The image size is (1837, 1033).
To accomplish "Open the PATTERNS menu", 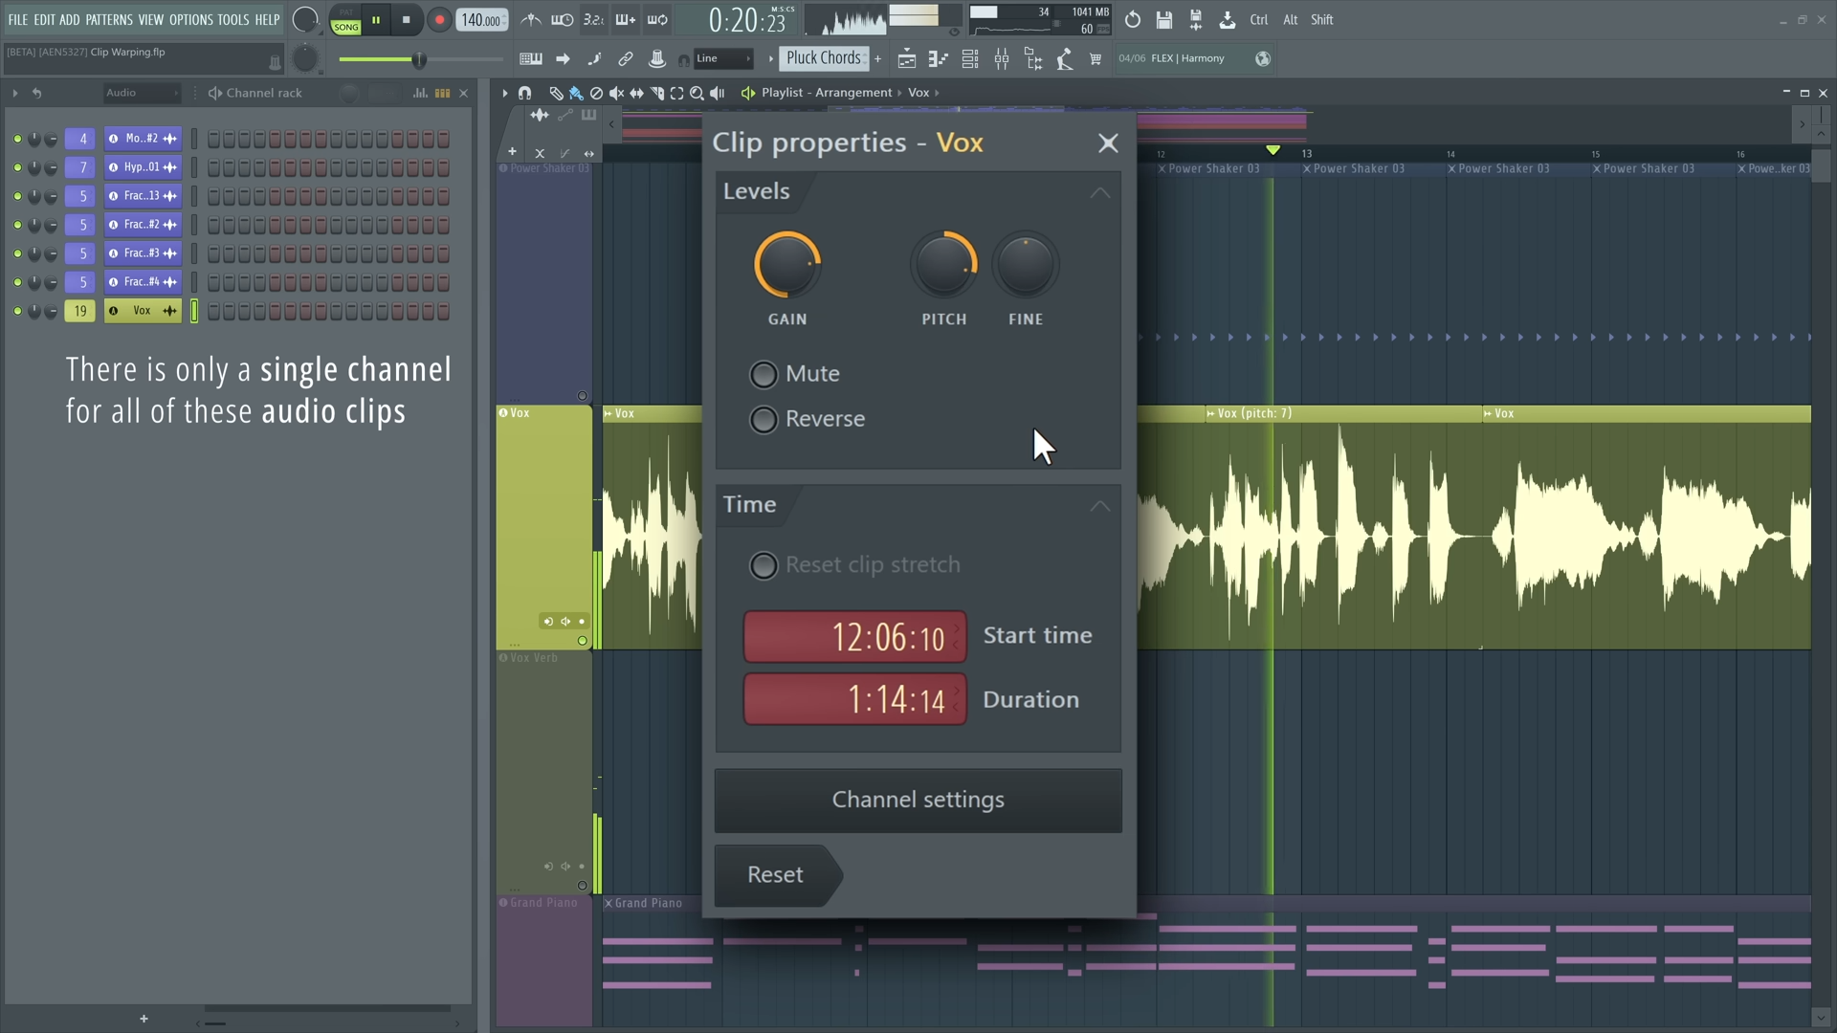I will pyautogui.click(x=109, y=19).
